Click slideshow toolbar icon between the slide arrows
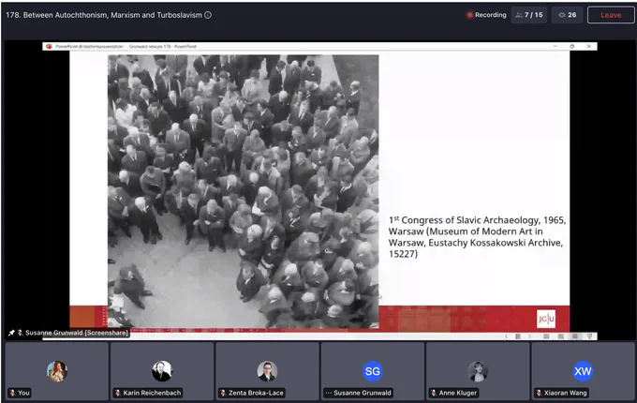Screen dimensions: 637x403 coord(518,336)
